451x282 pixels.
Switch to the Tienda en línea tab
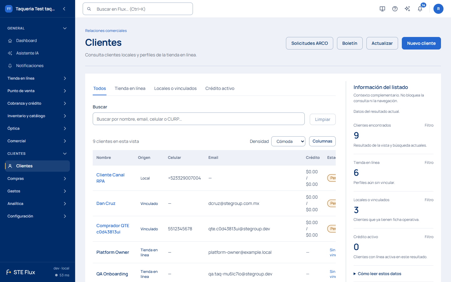(x=130, y=88)
